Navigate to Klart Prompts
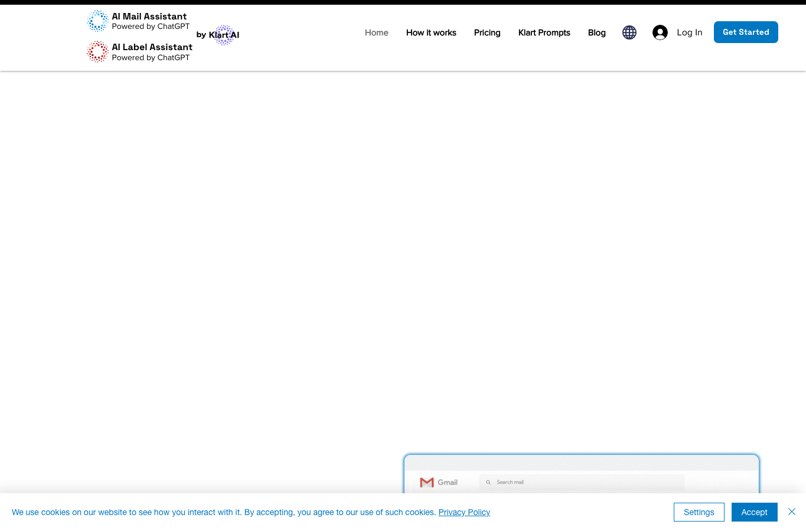This screenshot has width=806, height=531. click(x=544, y=32)
